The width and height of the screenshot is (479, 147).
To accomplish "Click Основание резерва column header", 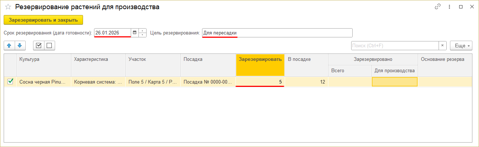I will [445, 65].
